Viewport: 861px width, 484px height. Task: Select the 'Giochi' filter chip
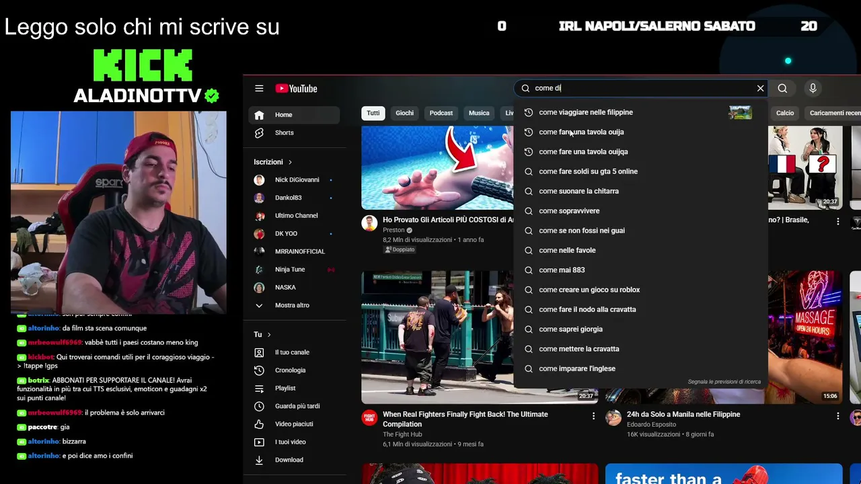pyautogui.click(x=404, y=113)
